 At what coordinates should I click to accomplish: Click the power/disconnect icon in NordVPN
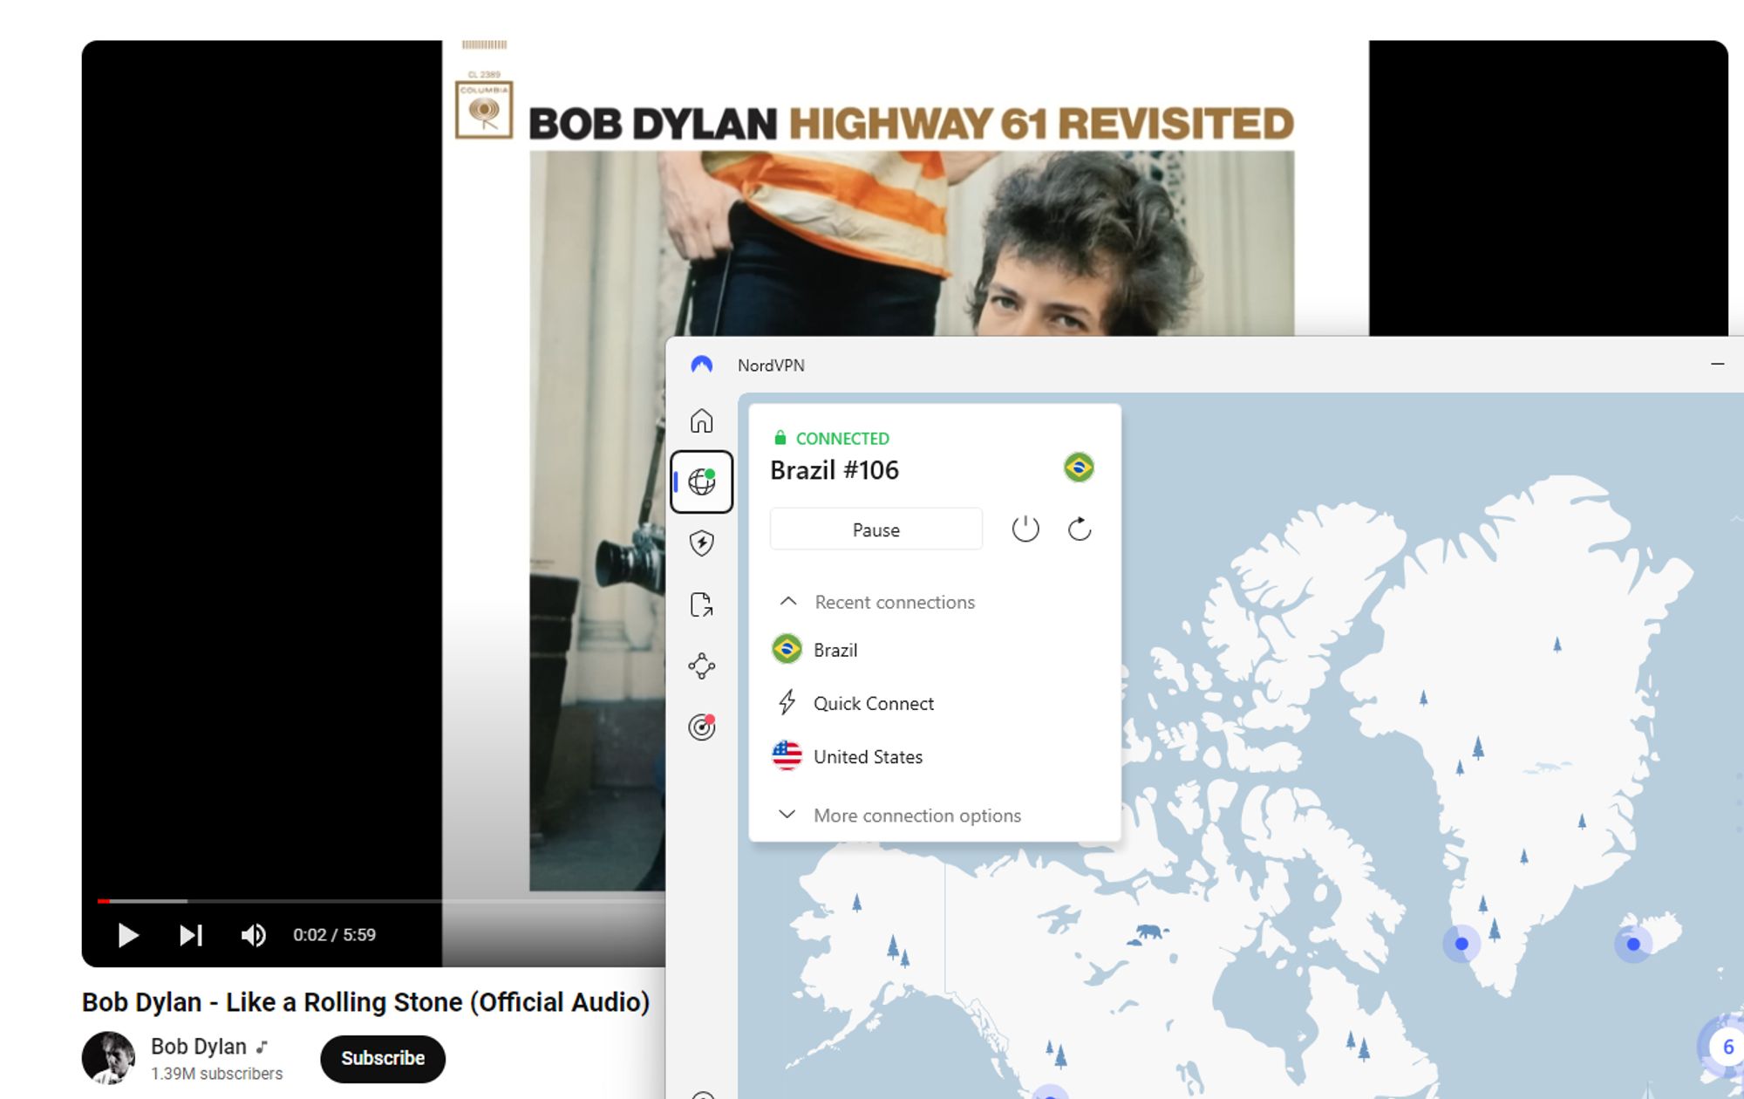point(1025,528)
